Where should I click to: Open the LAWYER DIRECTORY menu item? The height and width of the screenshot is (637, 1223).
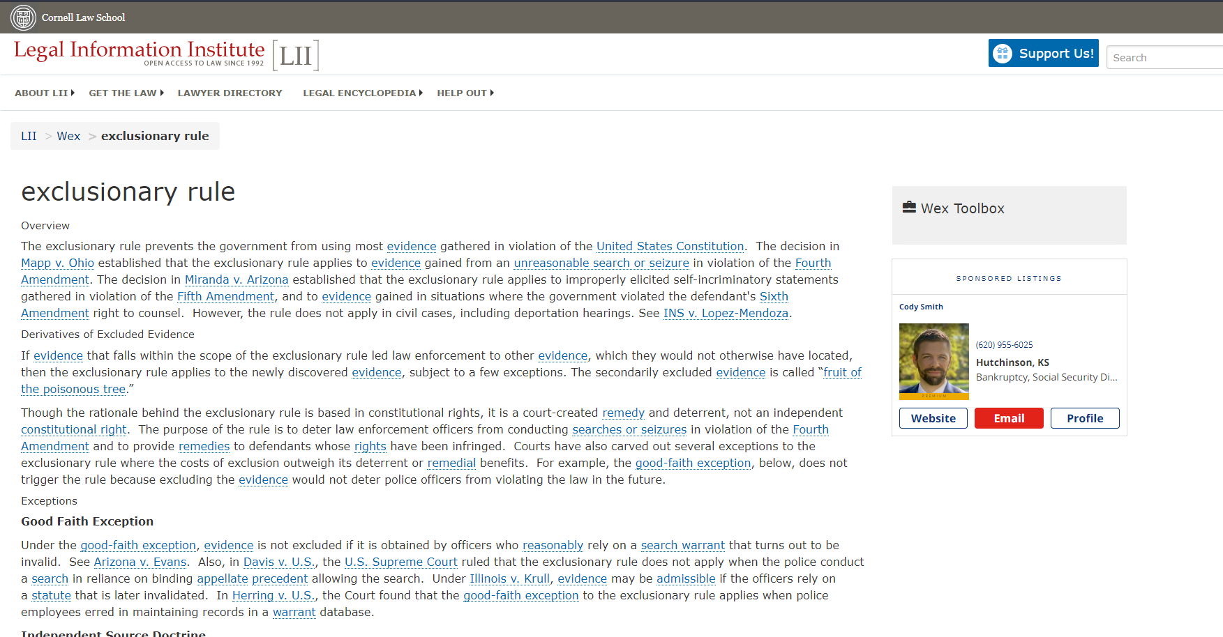(230, 93)
